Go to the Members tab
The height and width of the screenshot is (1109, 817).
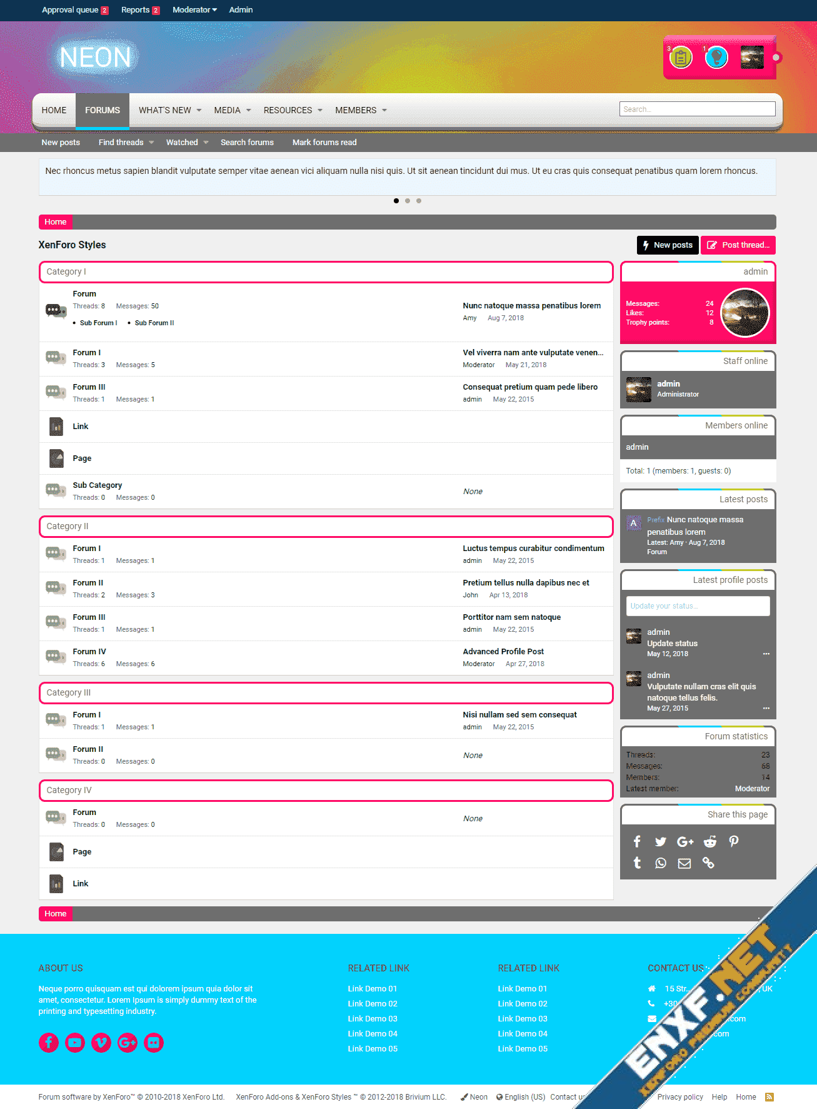[356, 110]
